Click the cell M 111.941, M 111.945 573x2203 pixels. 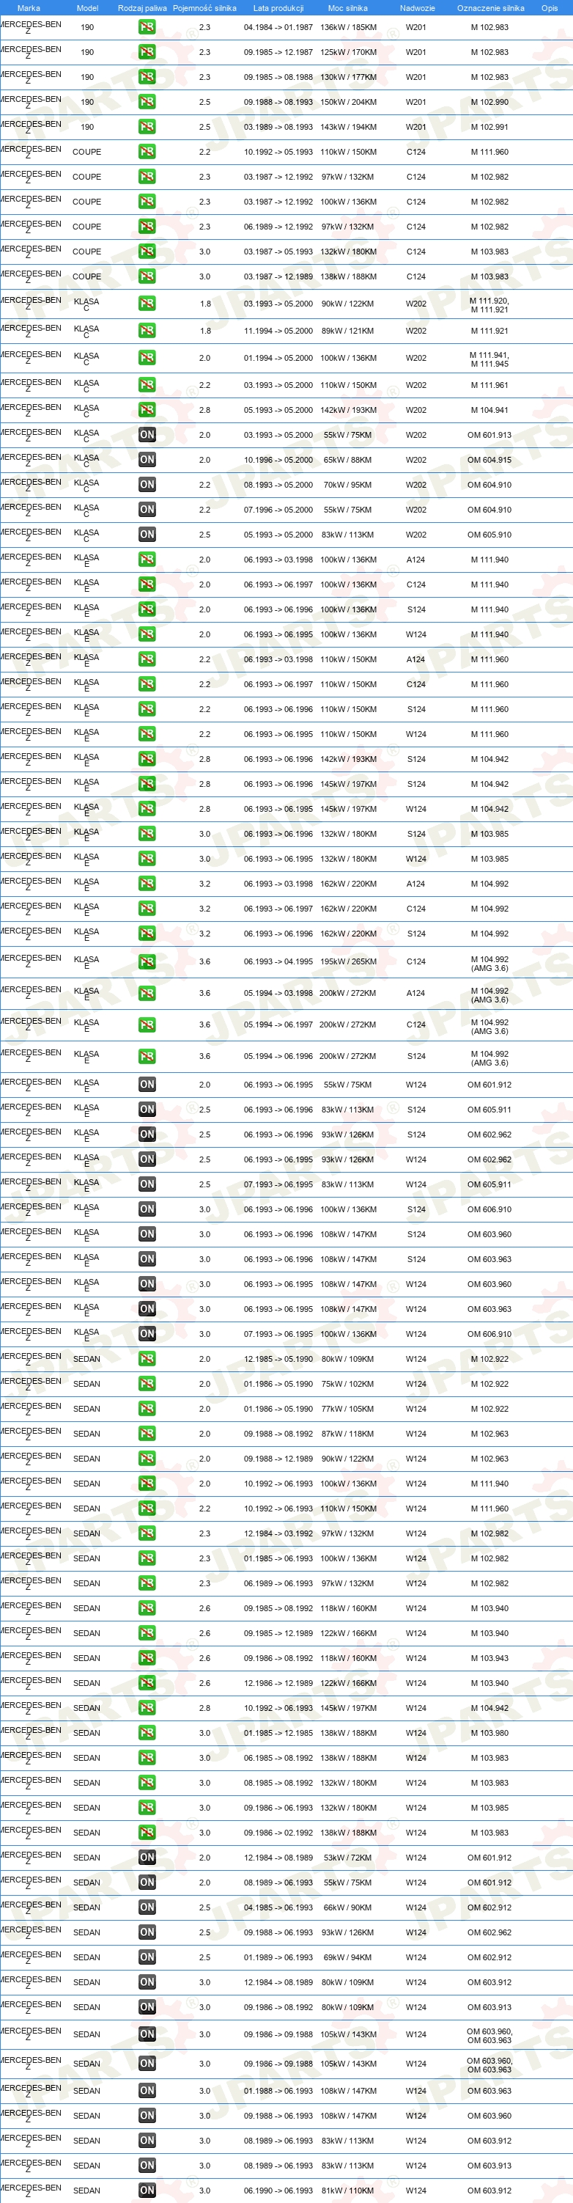tap(489, 359)
